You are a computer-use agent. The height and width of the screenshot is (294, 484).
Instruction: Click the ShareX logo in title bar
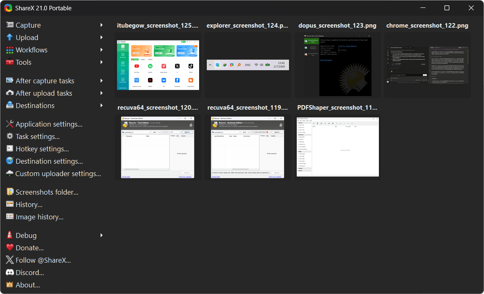tap(8, 8)
